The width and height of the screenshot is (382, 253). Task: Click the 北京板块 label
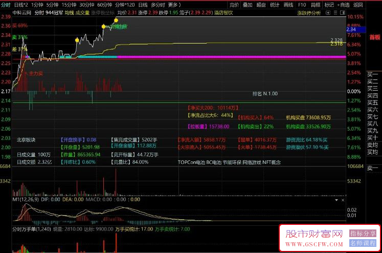click(26, 140)
